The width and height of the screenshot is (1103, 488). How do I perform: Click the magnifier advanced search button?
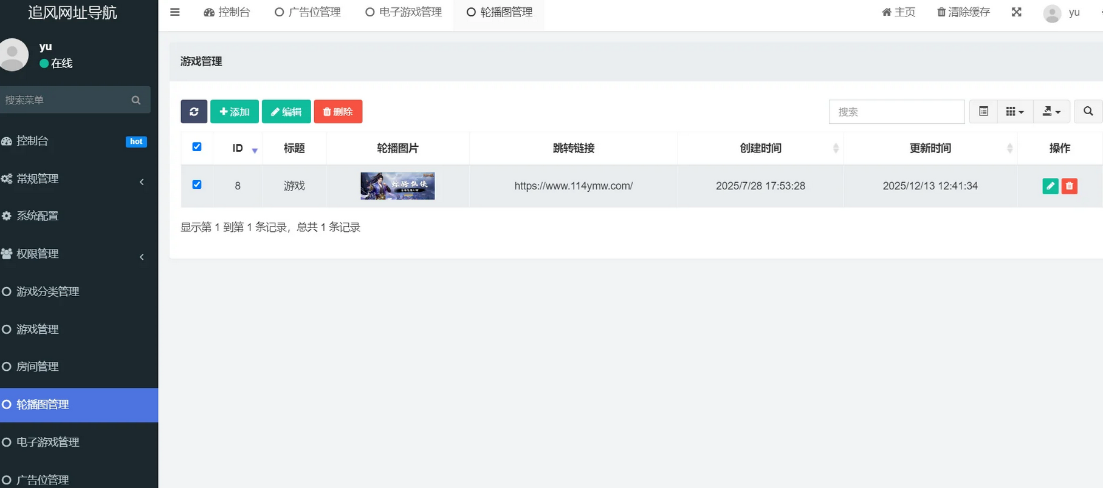click(1088, 112)
